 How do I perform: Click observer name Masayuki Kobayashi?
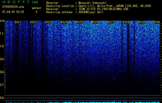tap(92, 3)
